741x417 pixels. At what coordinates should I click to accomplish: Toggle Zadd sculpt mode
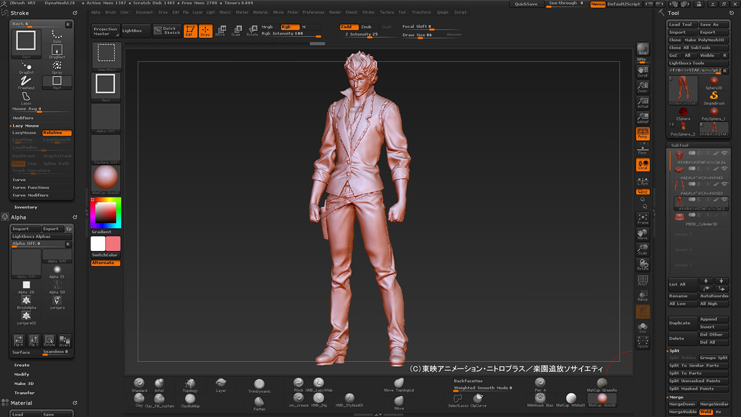tap(349, 27)
